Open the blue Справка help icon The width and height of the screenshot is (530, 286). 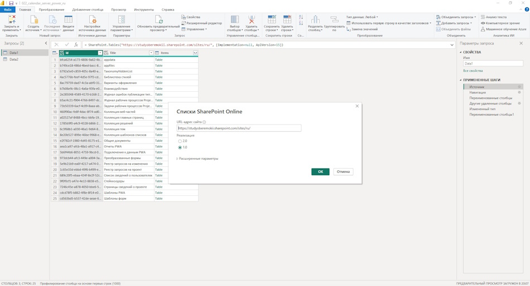527,9
